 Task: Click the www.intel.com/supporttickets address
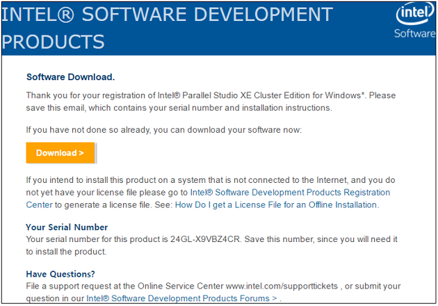pos(282,286)
